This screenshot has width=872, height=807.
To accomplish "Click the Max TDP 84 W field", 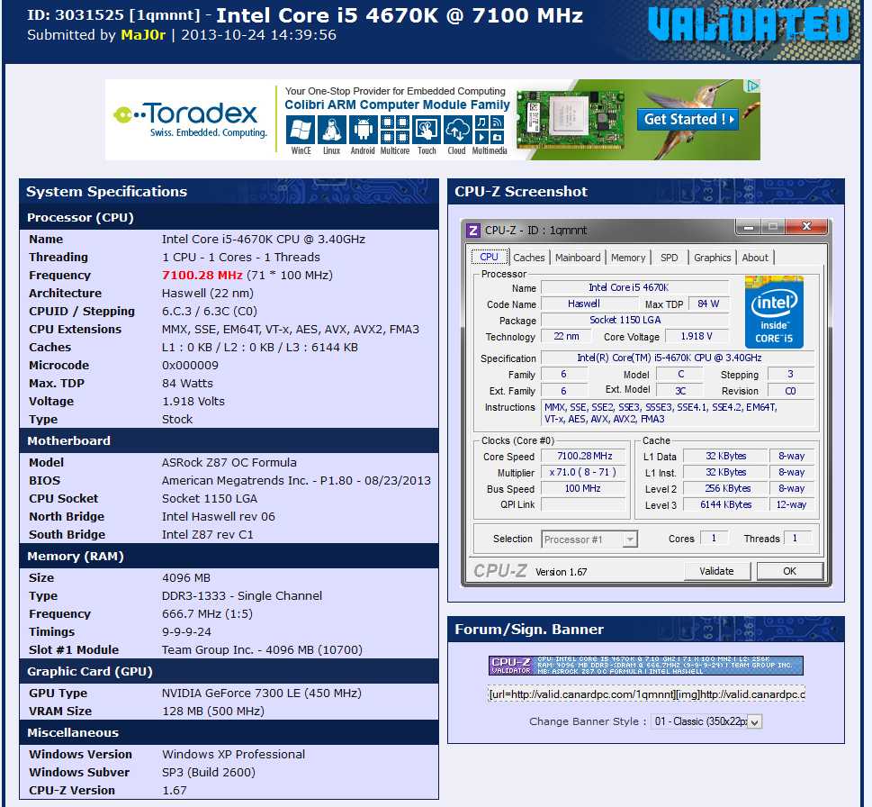I will pos(708,304).
